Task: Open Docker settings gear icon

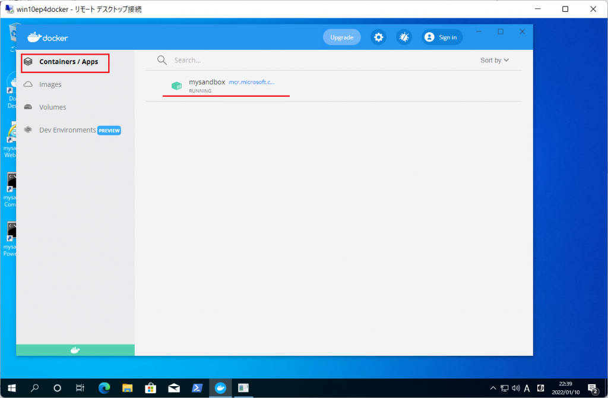Action: coord(378,37)
